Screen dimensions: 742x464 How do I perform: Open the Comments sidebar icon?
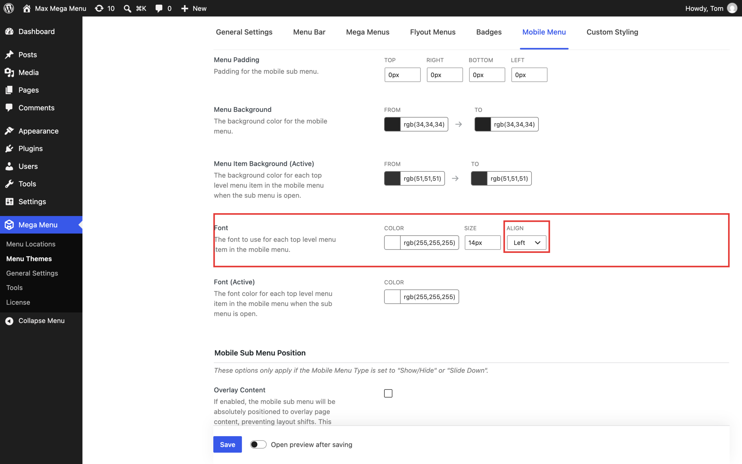(x=9, y=108)
